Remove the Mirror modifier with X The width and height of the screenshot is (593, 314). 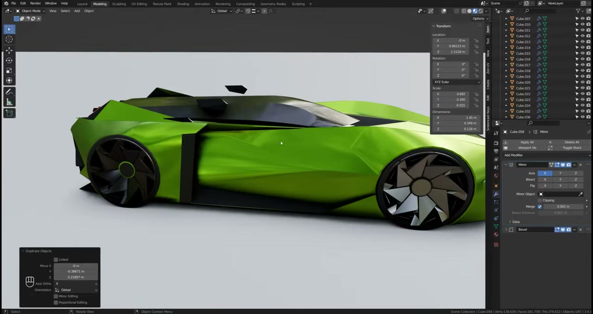(580, 165)
